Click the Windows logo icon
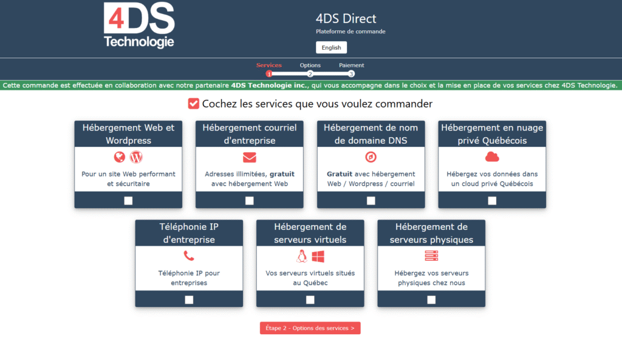622x353 pixels. 318,257
